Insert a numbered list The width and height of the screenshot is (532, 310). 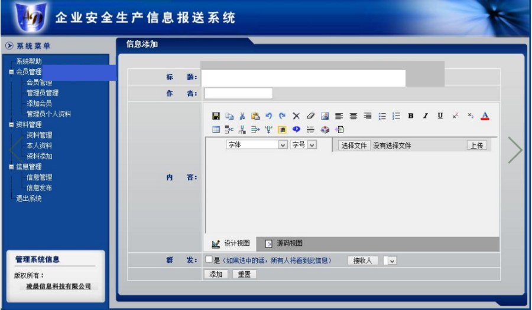(x=396, y=116)
